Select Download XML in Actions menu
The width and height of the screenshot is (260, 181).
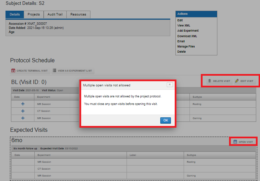[187, 36]
